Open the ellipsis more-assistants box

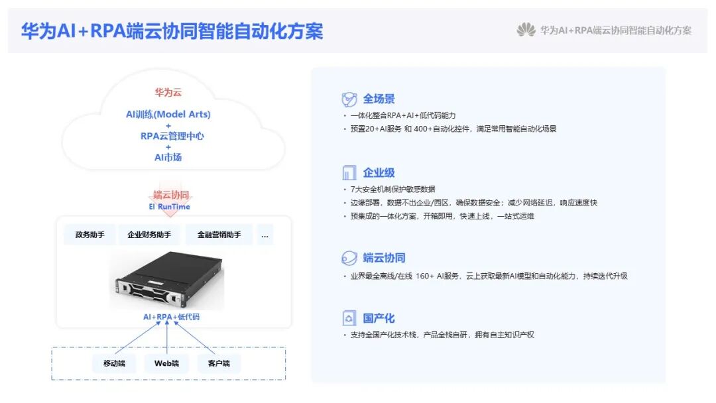265,235
